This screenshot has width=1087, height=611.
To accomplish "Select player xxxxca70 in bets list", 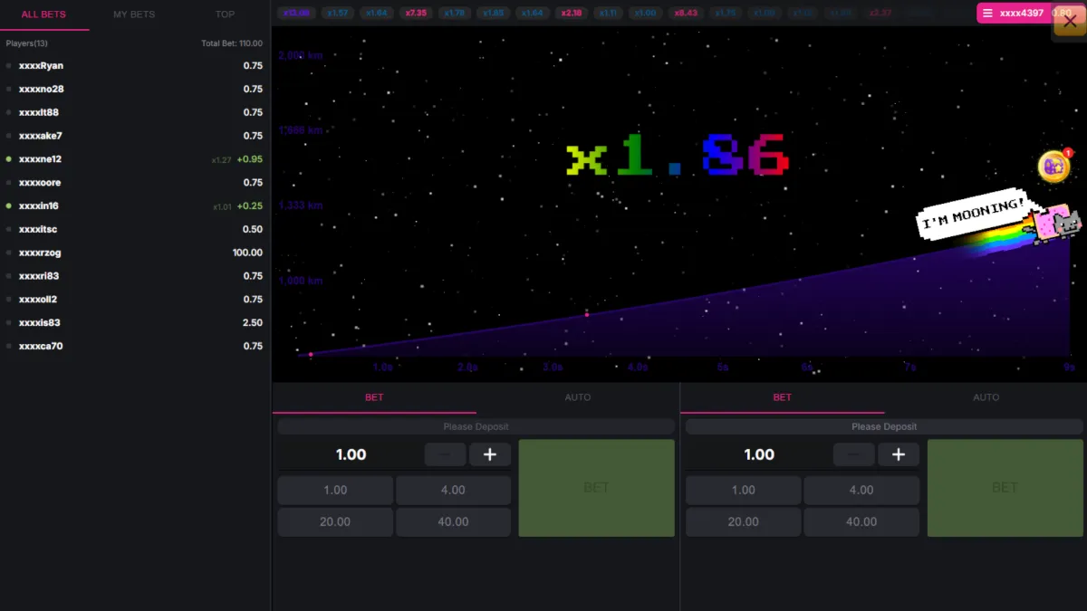I will [x=135, y=346].
